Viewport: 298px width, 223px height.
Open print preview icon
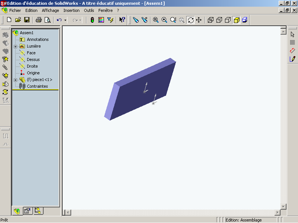point(47,20)
